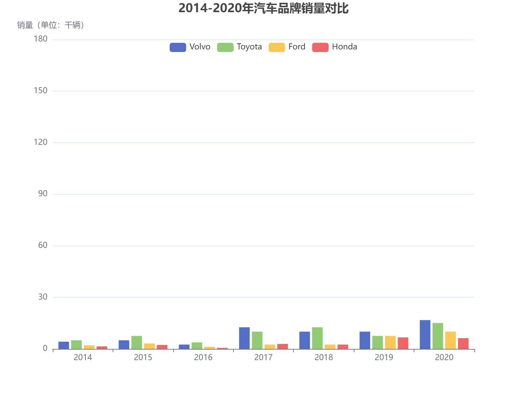527x395 pixels.
Task: Select the red Honda bar for 2020
Action: pyautogui.click(x=463, y=344)
